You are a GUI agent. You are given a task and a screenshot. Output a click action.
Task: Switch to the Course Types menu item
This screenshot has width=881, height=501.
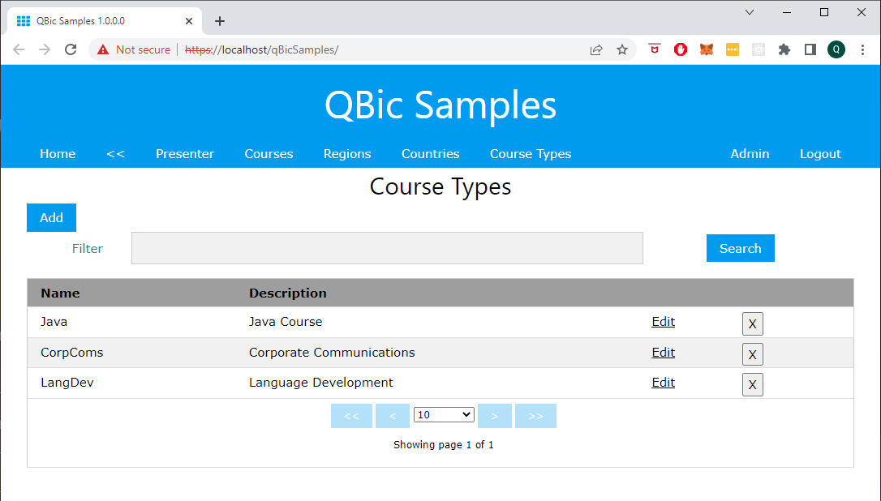pyautogui.click(x=530, y=153)
